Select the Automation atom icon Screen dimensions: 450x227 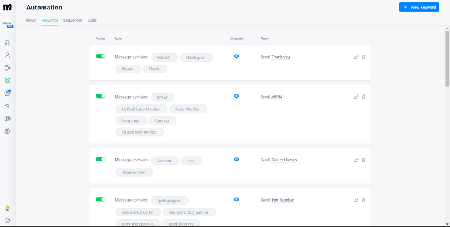click(8, 80)
